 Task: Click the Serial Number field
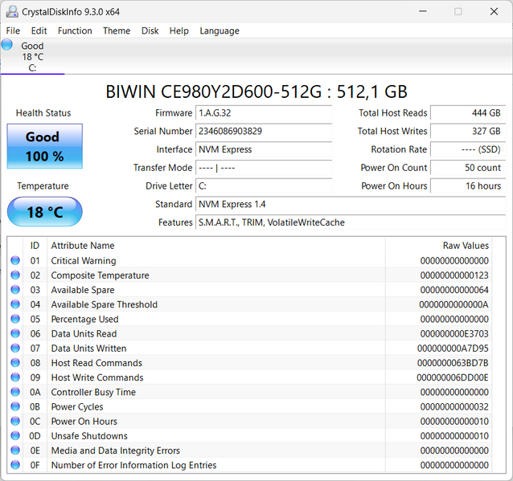[x=264, y=132]
